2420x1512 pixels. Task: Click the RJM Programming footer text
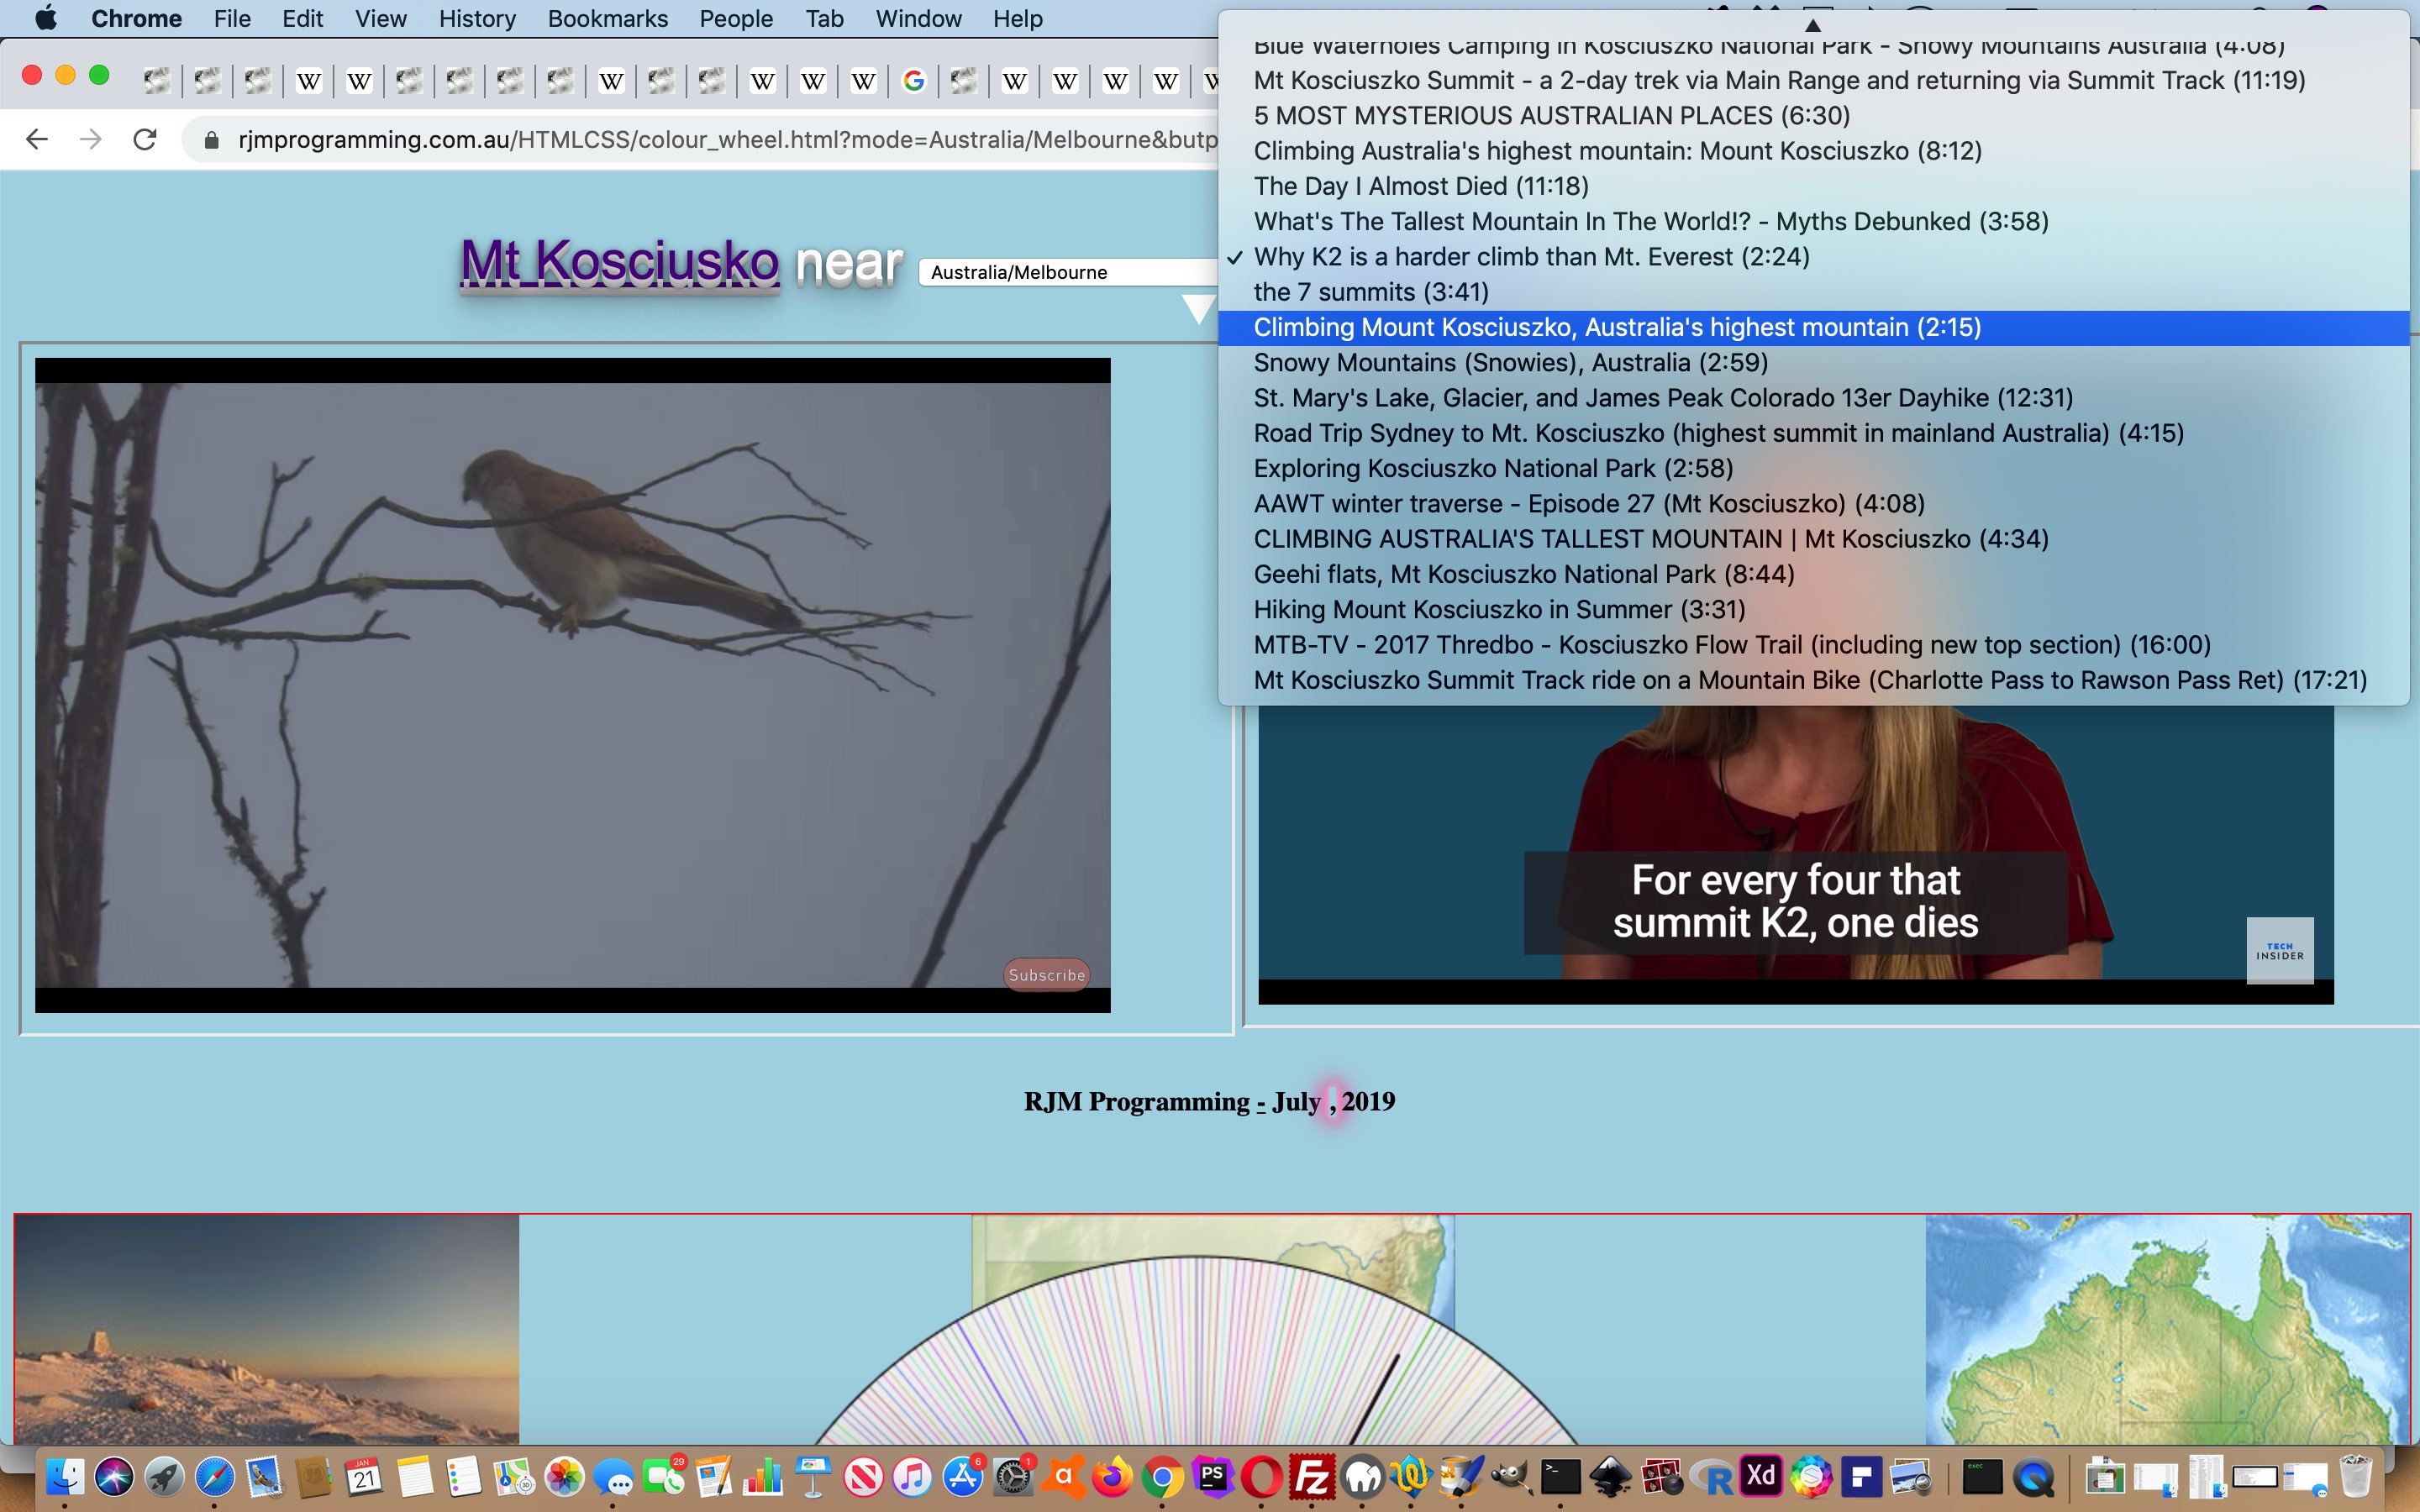1209,1102
